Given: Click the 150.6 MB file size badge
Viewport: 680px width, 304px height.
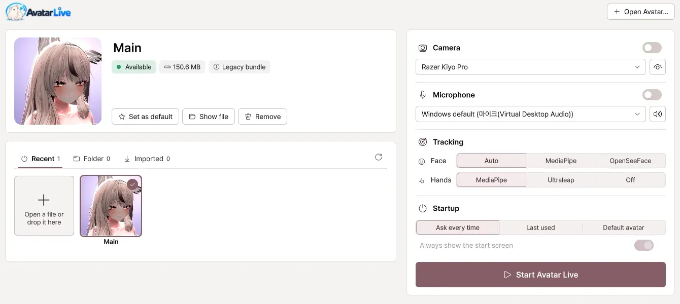Looking at the screenshot, I should (182, 67).
